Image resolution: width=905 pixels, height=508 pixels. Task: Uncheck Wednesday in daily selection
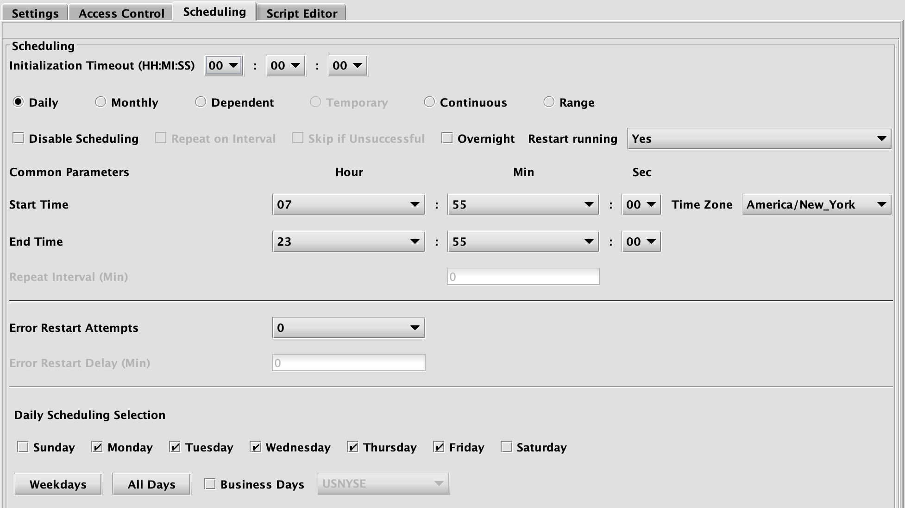pyautogui.click(x=256, y=447)
